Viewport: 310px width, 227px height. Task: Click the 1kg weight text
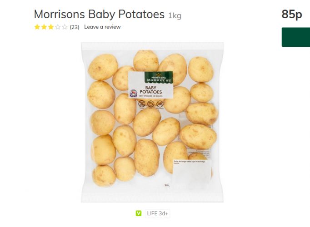(175, 15)
